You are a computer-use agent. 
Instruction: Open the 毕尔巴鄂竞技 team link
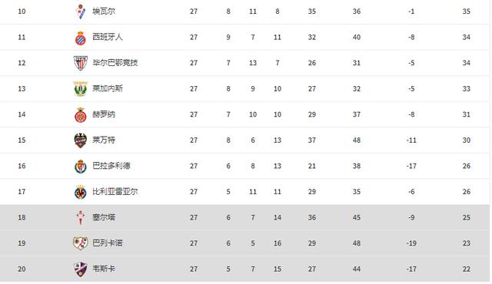click(115, 63)
